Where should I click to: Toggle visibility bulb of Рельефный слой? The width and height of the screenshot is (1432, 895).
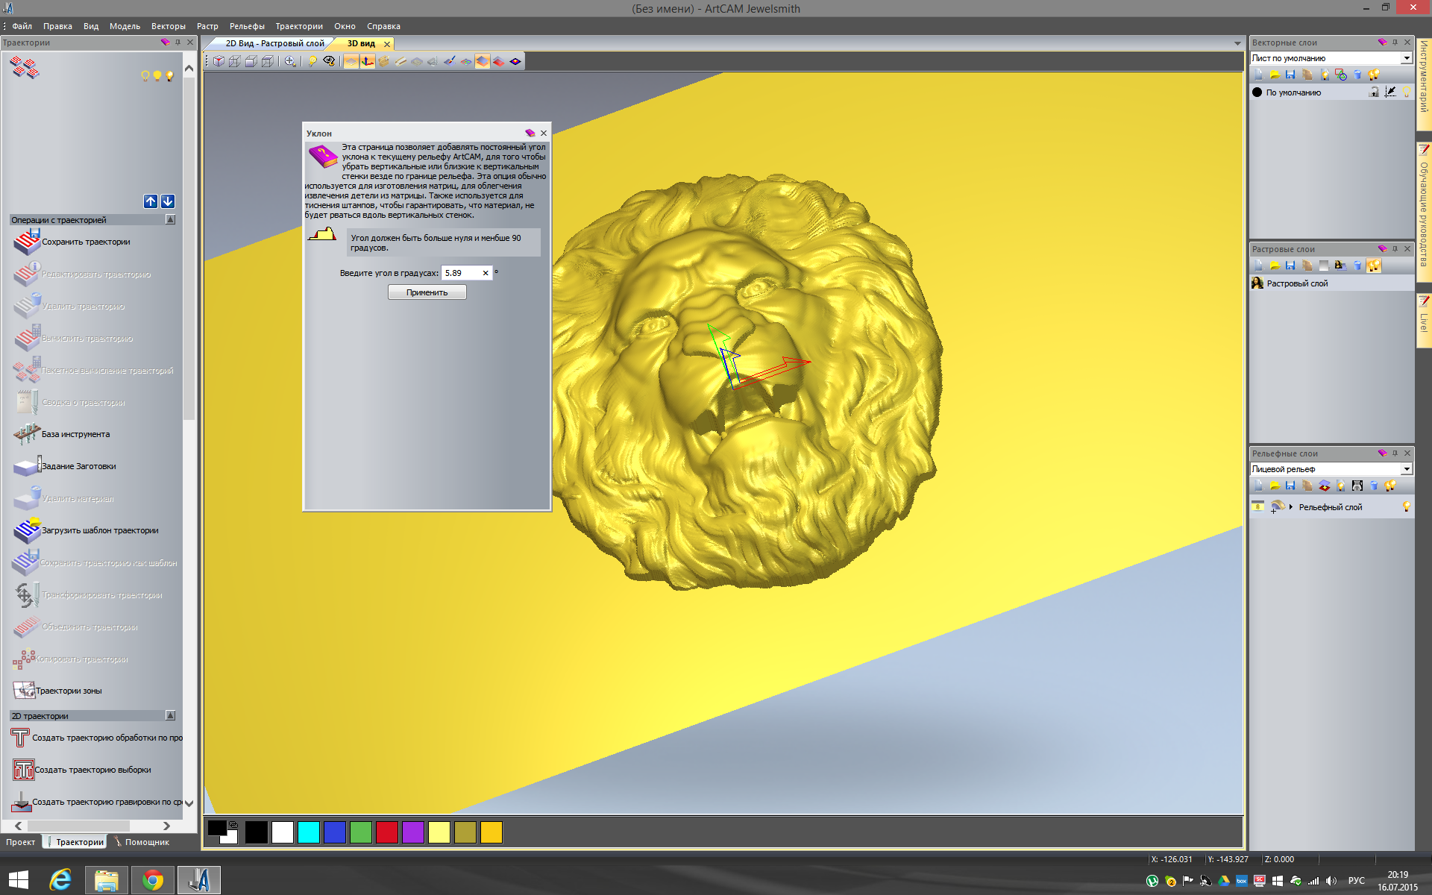pyautogui.click(x=1407, y=507)
